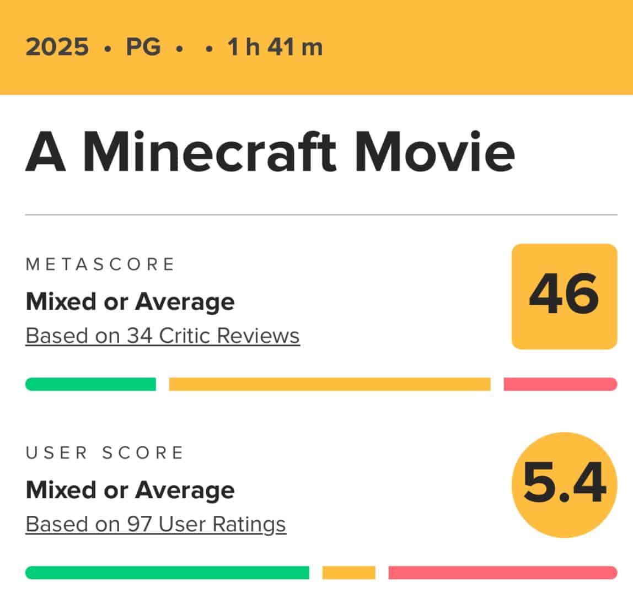
Task: Select red negative segment of critic bar
Action: [x=560, y=384]
